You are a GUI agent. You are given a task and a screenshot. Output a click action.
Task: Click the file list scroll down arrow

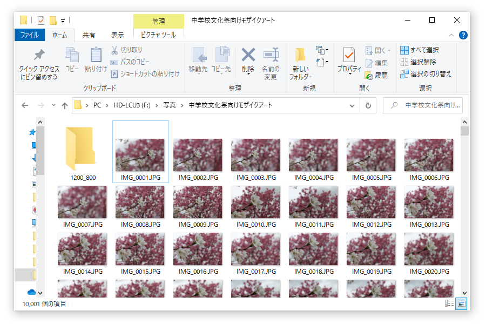tap(464, 293)
